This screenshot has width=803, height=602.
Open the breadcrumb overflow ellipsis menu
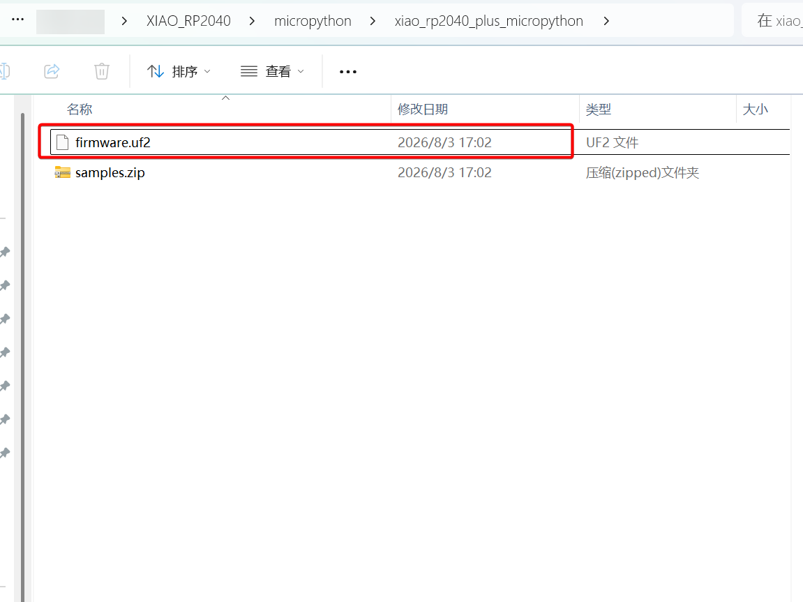(x=18, y=20)
